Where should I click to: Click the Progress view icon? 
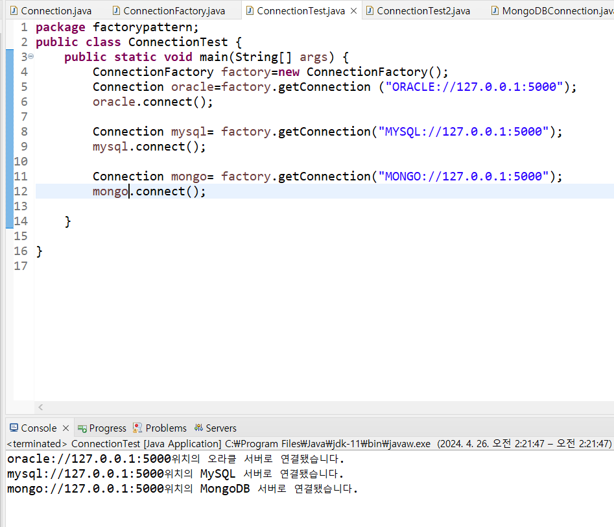82,428
